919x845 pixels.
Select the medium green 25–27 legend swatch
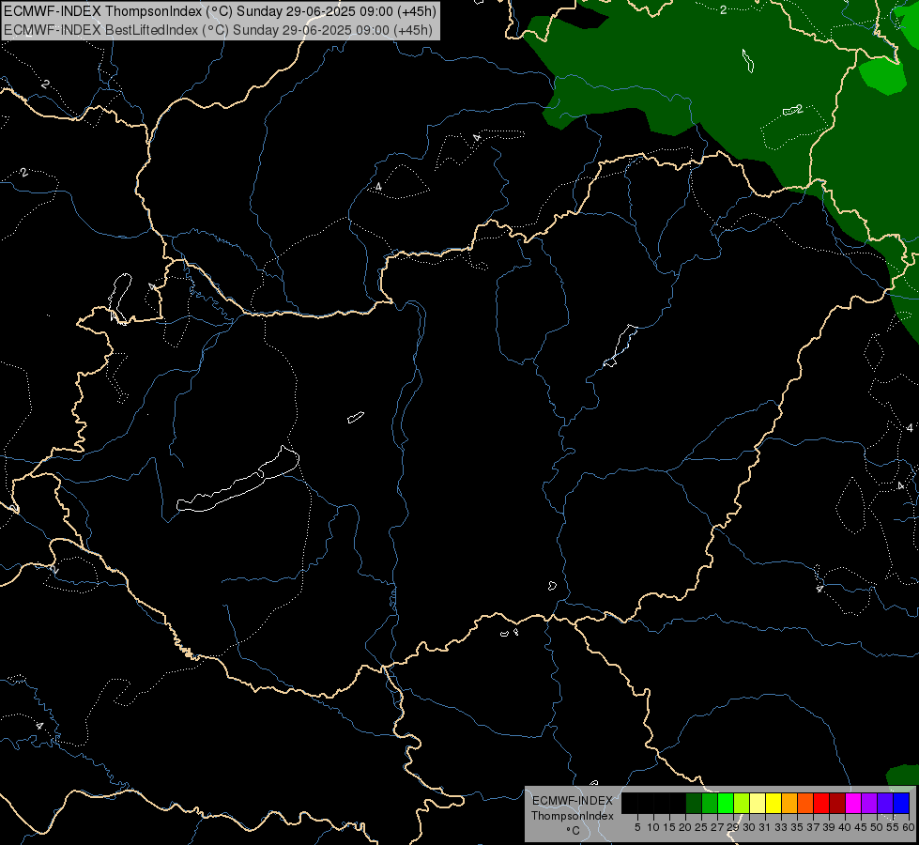[710, 803]
